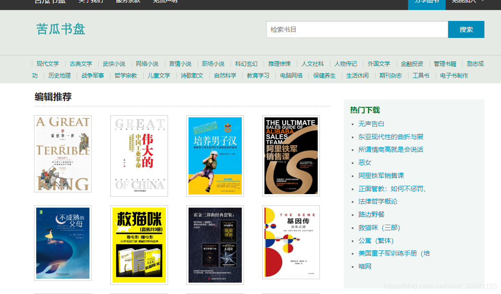The image size is (501, 294).
Task: Open the 基因传 book cover
Action: [x=291, y=242]
